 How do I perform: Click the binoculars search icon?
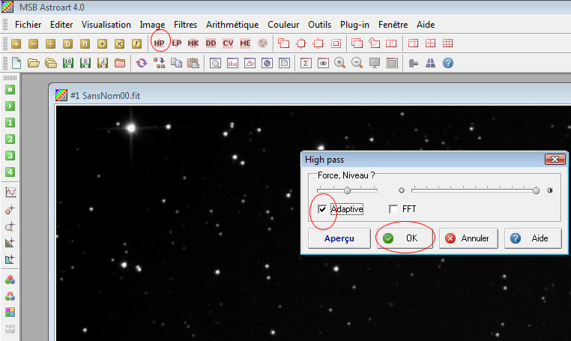point(430,63)
